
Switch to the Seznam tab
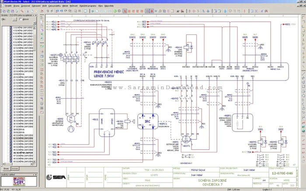tap(14, 168)
